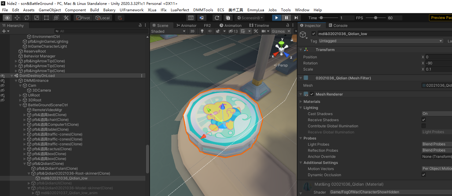The height and width of the screenshot is (196, 452).
Task: Click the Preview Packages button
Action: coord(441,18)
